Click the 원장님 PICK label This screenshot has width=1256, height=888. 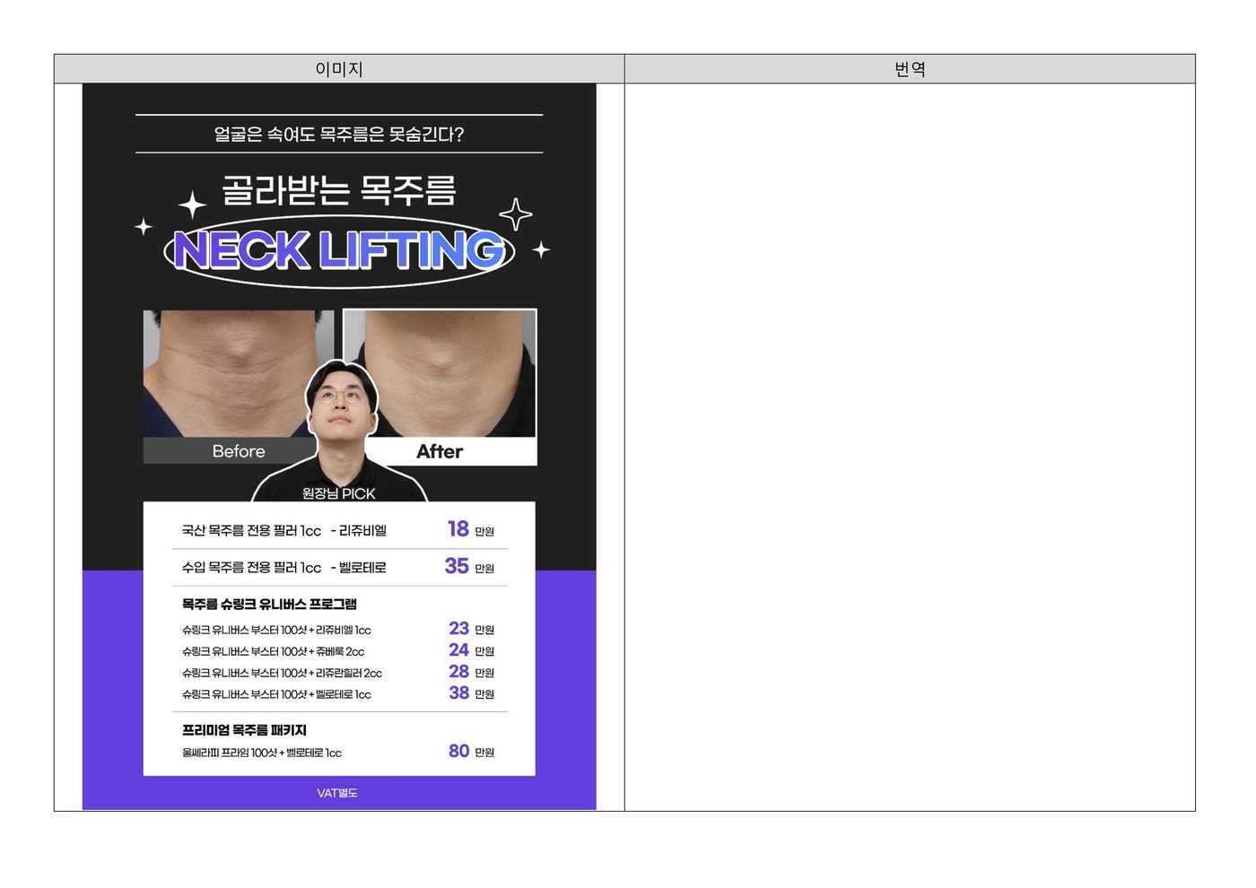pyautogui.click(x=339, y=493)
